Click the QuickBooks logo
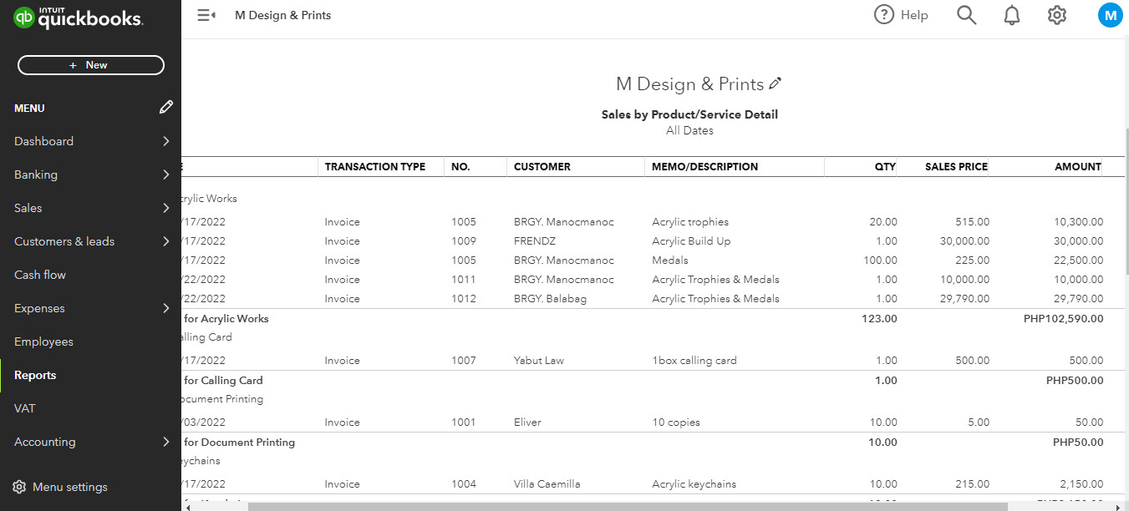 click(79, 18)
